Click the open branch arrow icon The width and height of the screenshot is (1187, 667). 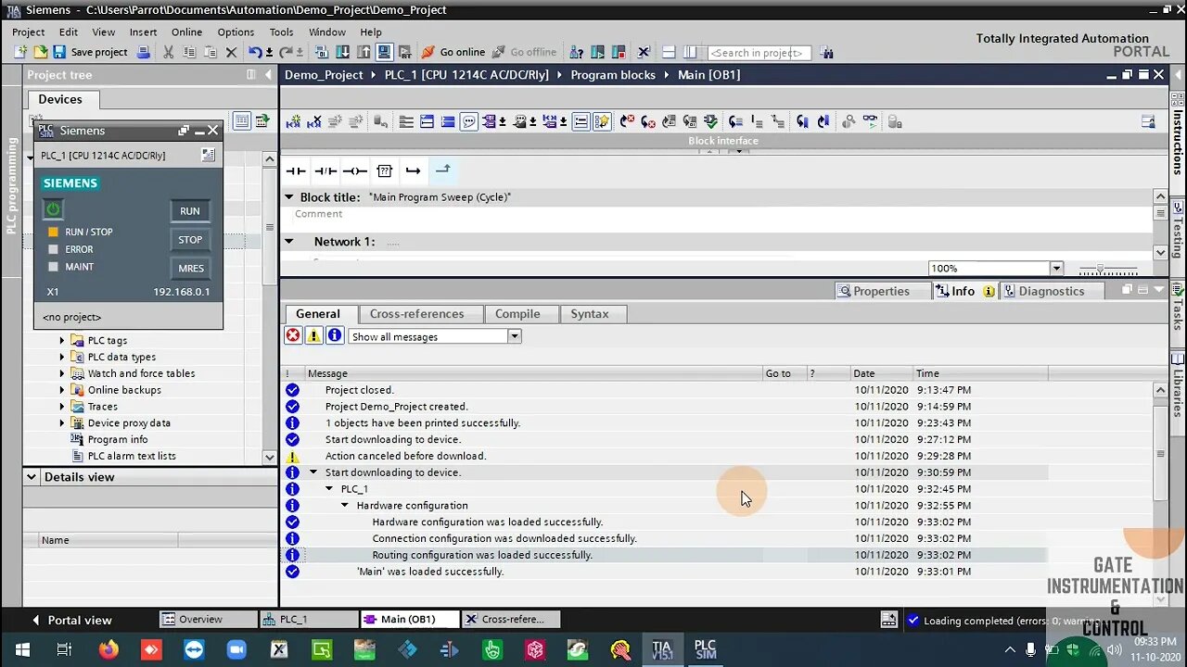[413, 170]
